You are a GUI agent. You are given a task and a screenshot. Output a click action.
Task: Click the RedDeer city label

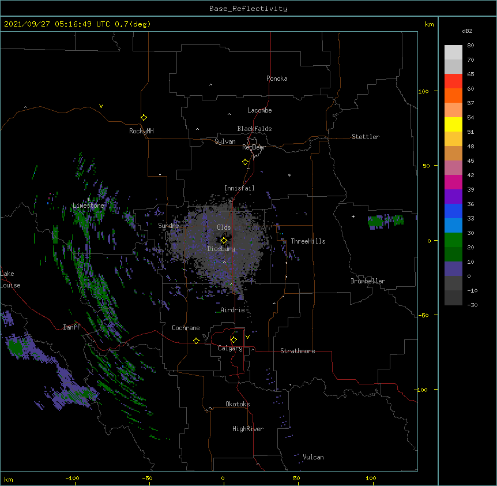click(x=254, y=147)
